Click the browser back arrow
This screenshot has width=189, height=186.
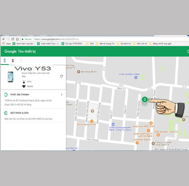(x=4, y=39)
